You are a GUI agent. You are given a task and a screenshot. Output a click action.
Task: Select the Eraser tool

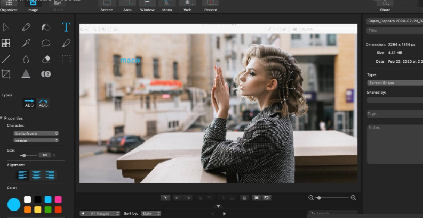point(46,59)
